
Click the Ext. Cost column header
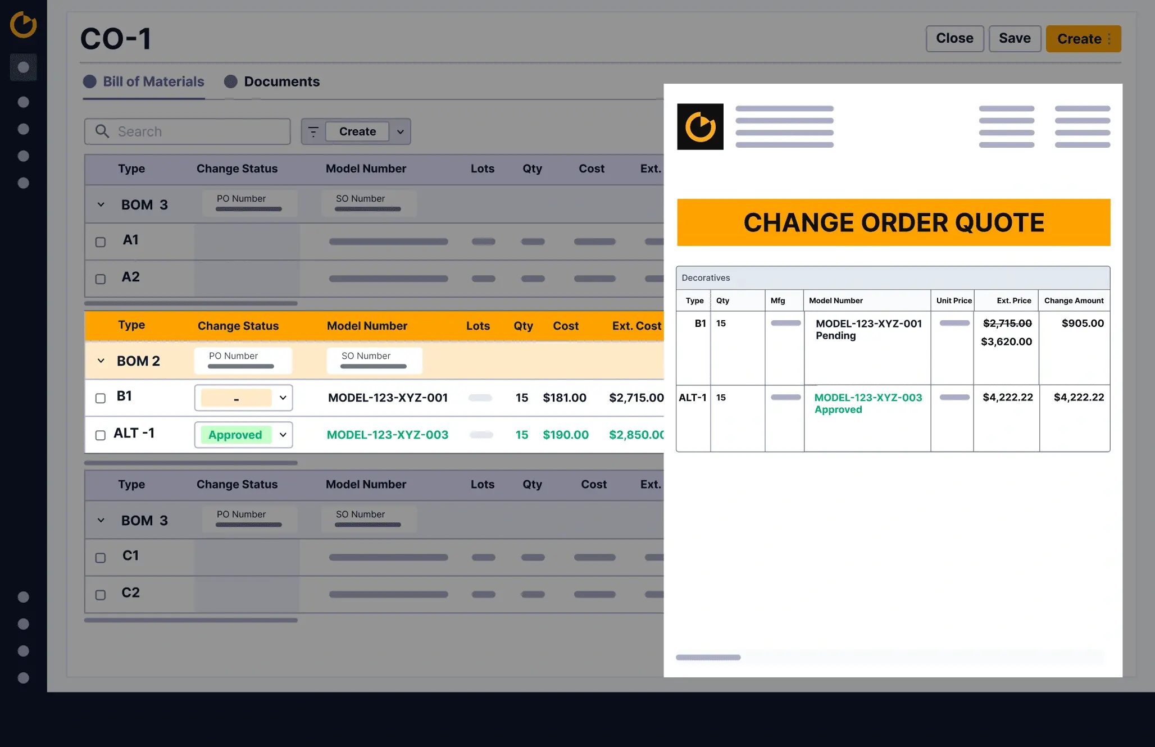point(637,326)
